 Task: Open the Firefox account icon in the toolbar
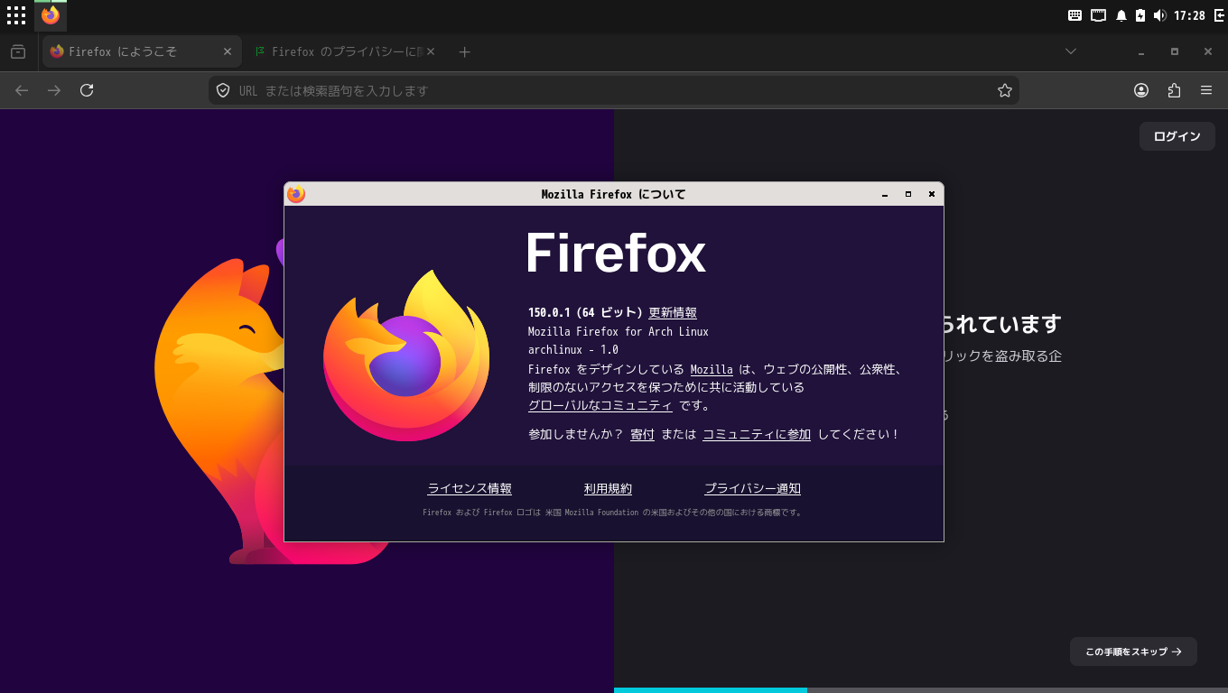pos(1141,90)
